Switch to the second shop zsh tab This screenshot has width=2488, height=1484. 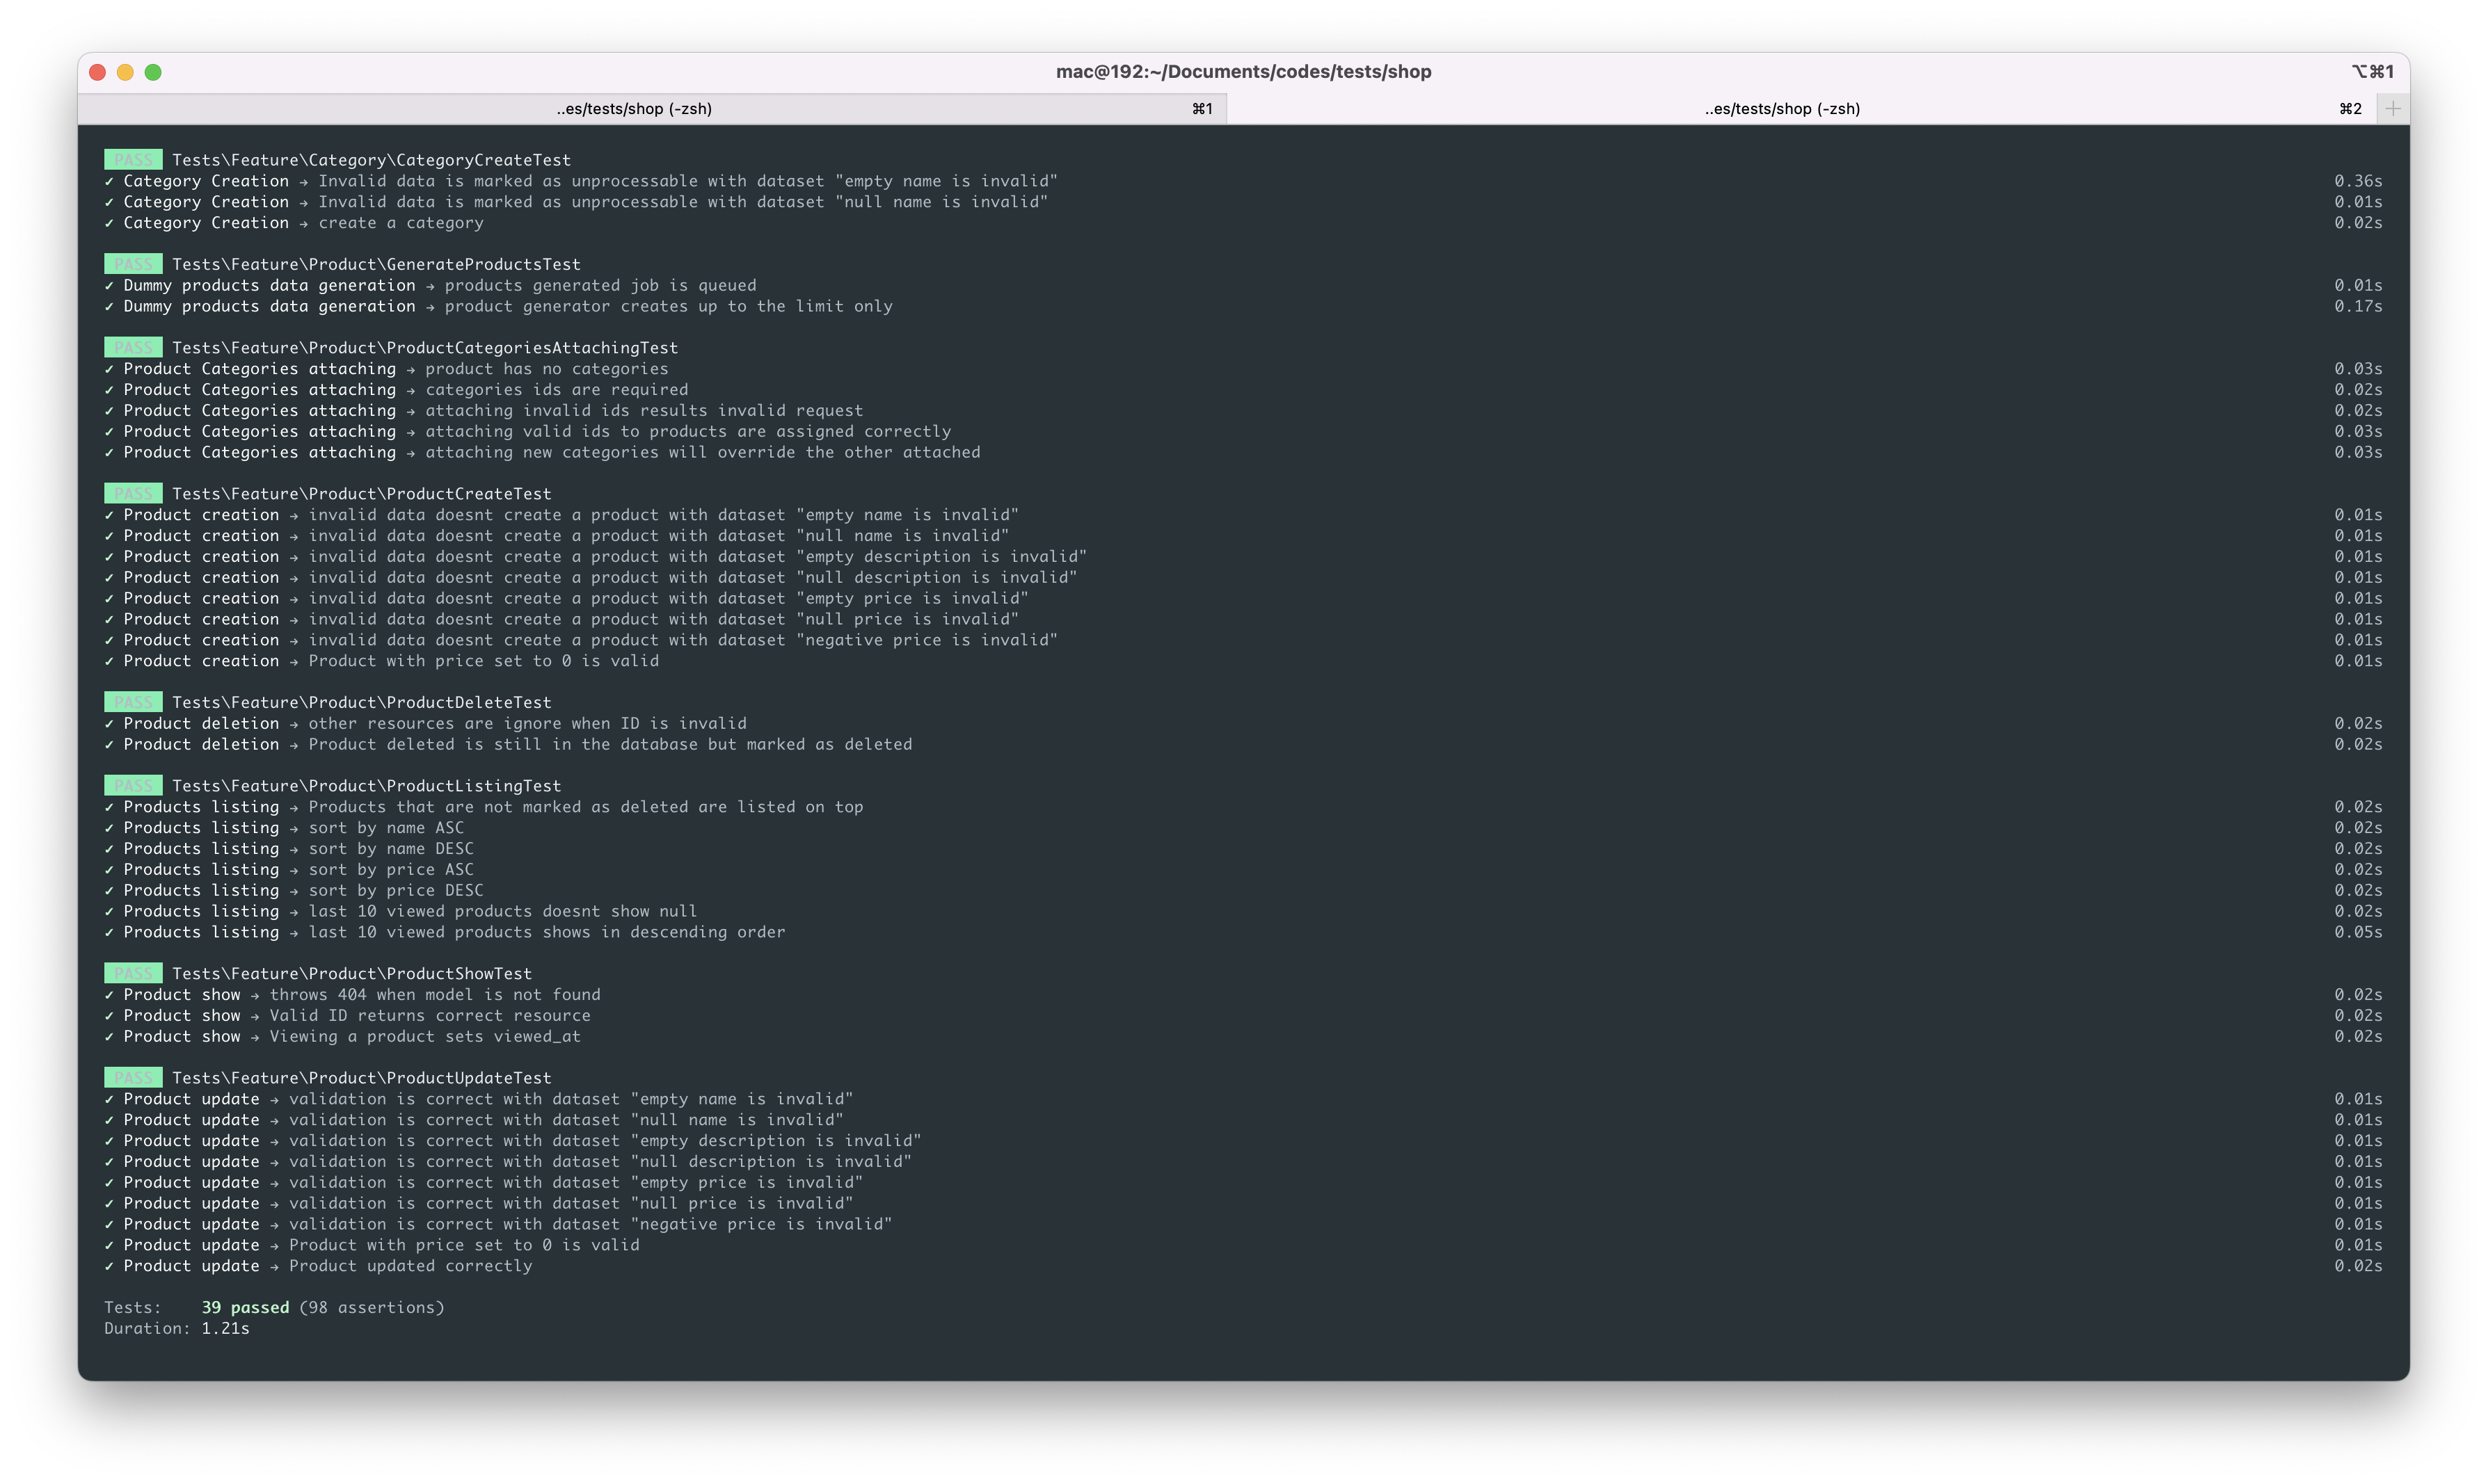tap(1782, 108)
